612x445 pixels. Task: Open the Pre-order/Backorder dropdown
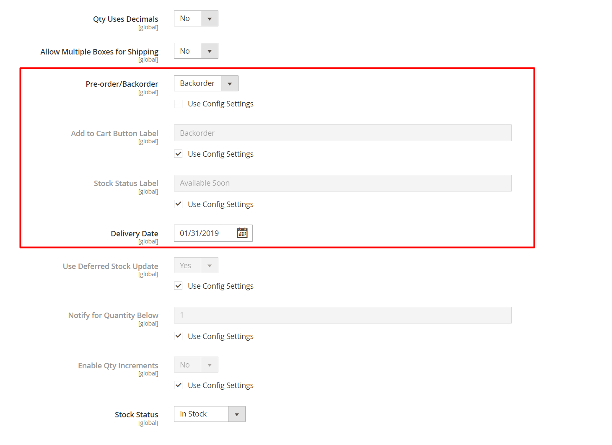point(206,83)
